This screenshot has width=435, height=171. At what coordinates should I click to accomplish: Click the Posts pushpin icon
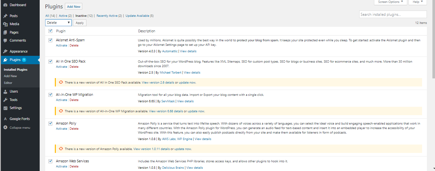(5, 16)
